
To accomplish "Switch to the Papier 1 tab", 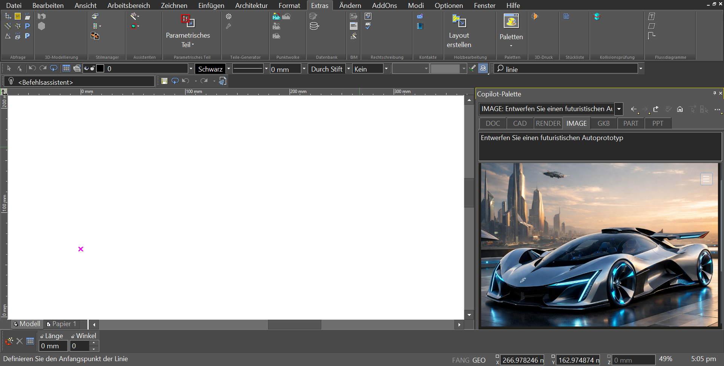I will 61,324.
